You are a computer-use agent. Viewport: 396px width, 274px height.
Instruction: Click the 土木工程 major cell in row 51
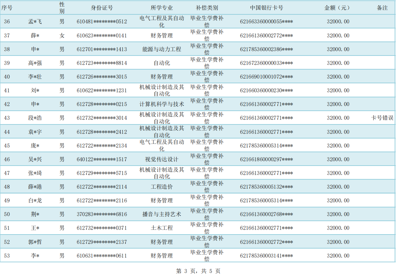(162, 228)
